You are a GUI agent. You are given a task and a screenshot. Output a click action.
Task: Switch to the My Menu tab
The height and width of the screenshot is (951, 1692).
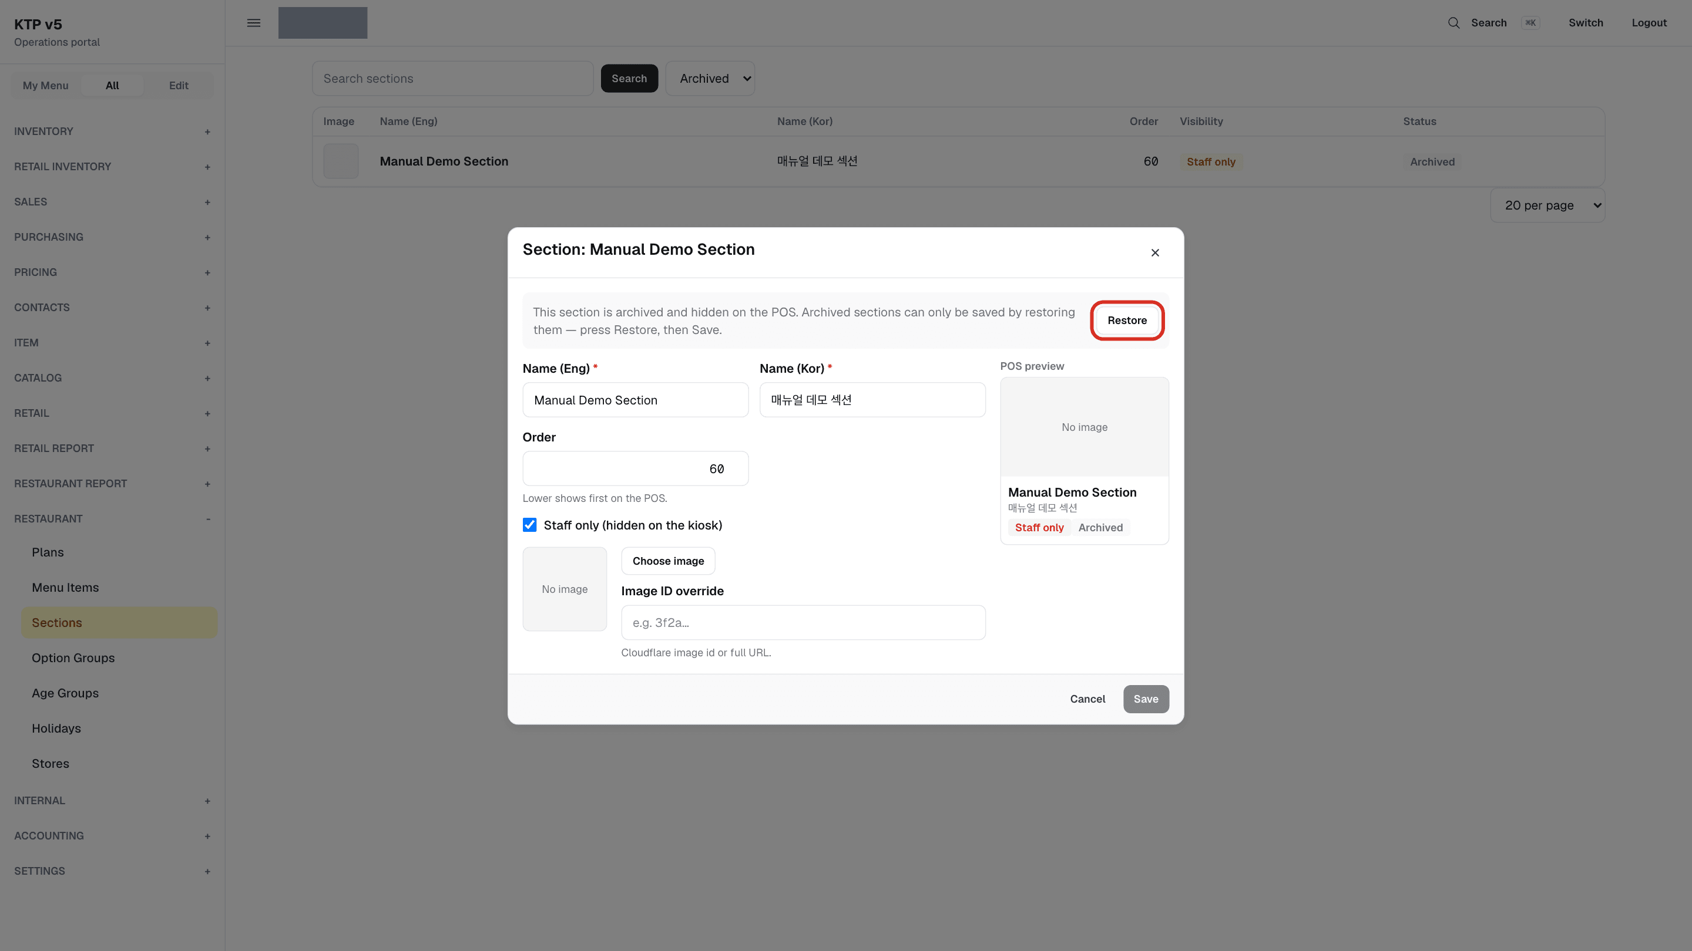tap(45, 85)
